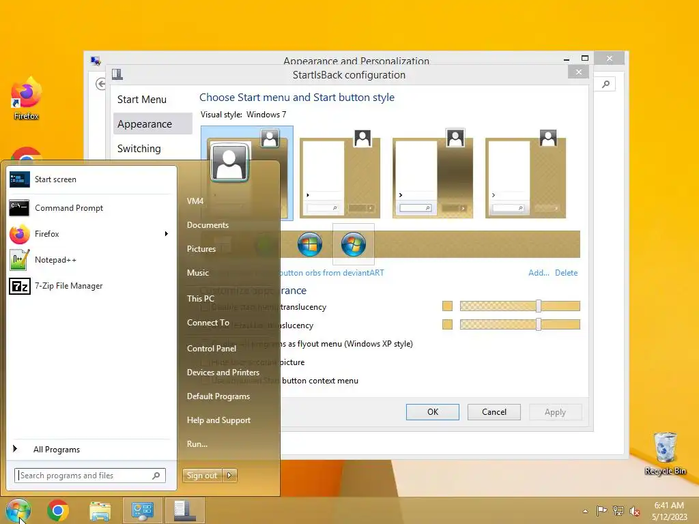Choose the second Start menu style thumbnail
Viewport: 699px width, 524px height.
(340, 174)
